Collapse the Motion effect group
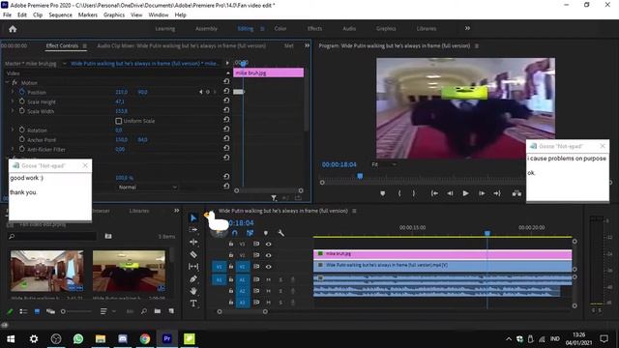The image size is (619, 348). 7,82
